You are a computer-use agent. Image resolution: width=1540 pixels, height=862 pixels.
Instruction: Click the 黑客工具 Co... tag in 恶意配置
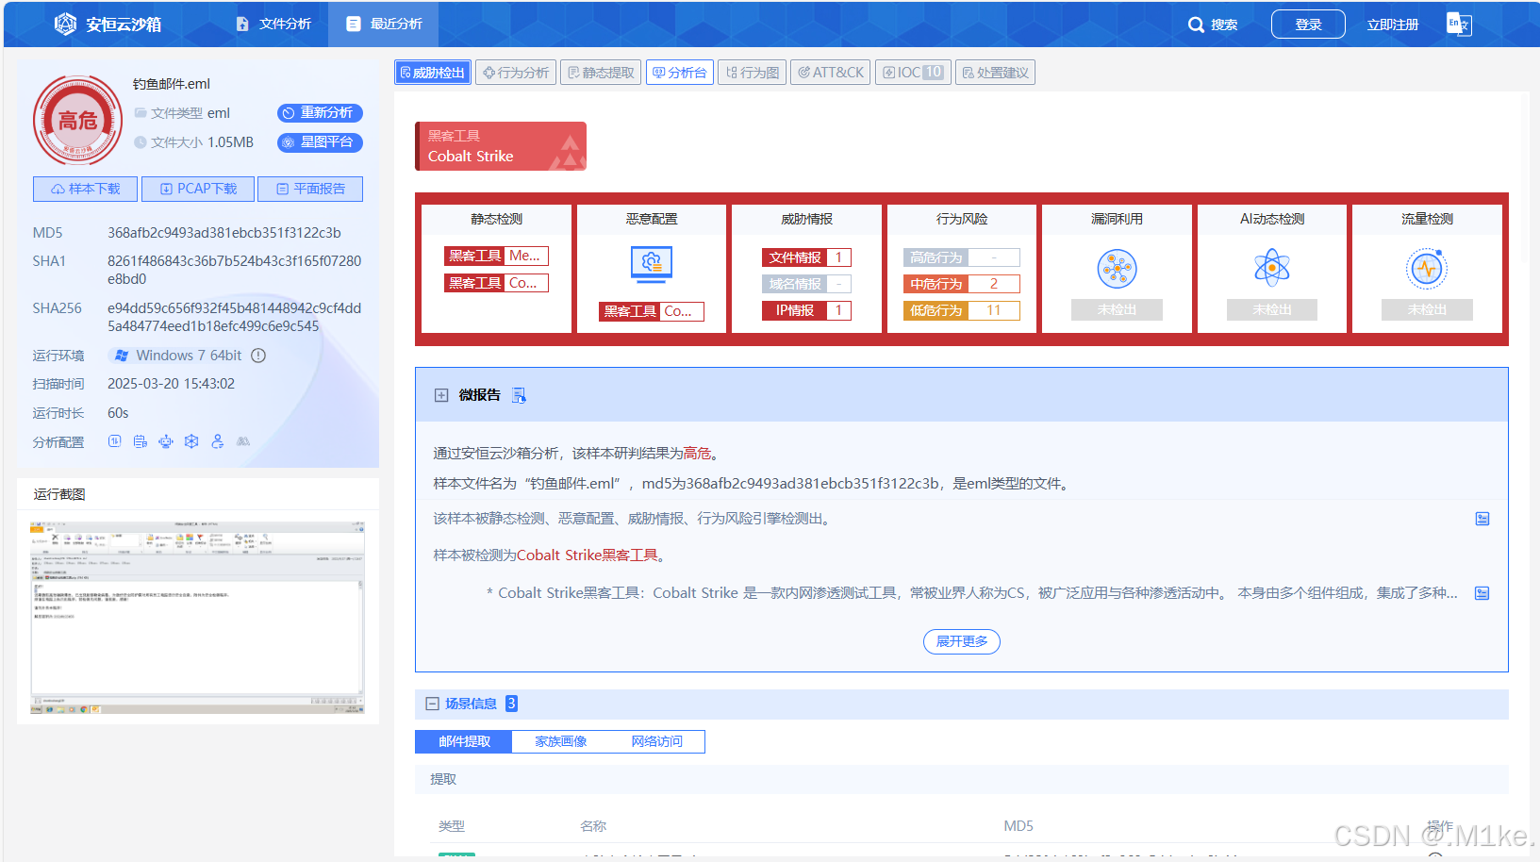point(652,311)
